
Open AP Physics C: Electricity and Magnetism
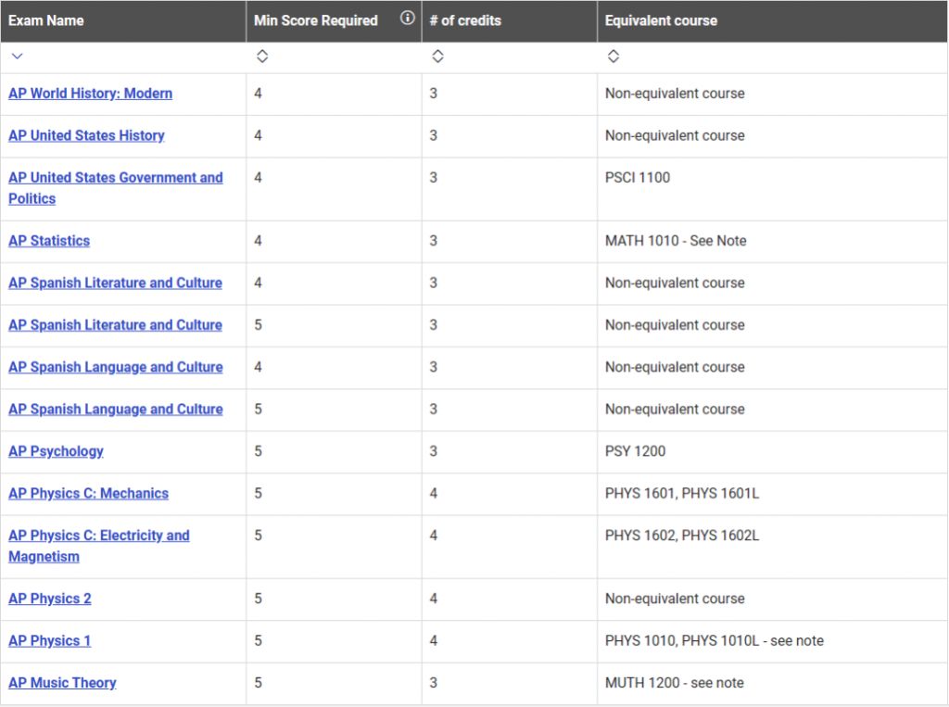tap(98, 536)
